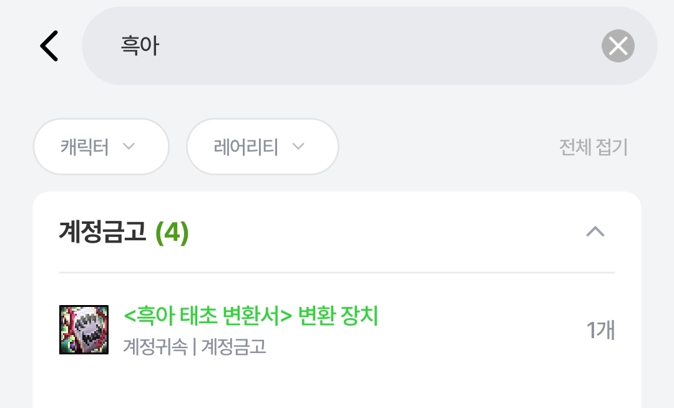The width and height of the screenshot is (674, 408).
Task: Click the 캐릭터 label text in the filter
Action: point(85,147)
